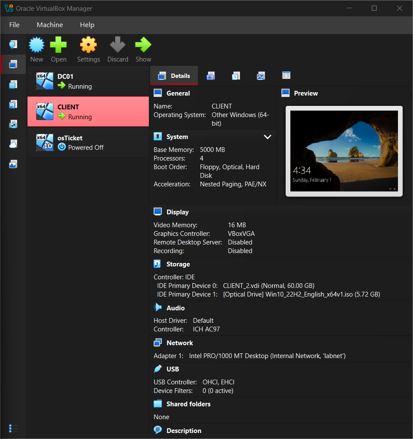Open the VM Activities sidebar icon
The width and height of the screenshot is (413, 439).
point(13,164)
